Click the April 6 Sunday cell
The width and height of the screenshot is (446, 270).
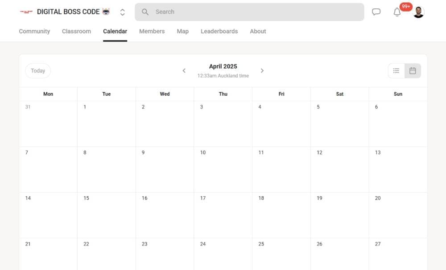(x=398, y=124)
